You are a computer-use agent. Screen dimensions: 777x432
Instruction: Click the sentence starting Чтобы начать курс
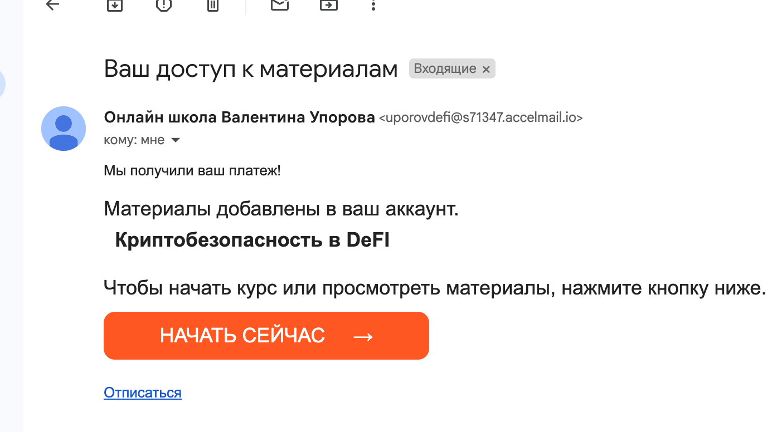click(435, 288)
